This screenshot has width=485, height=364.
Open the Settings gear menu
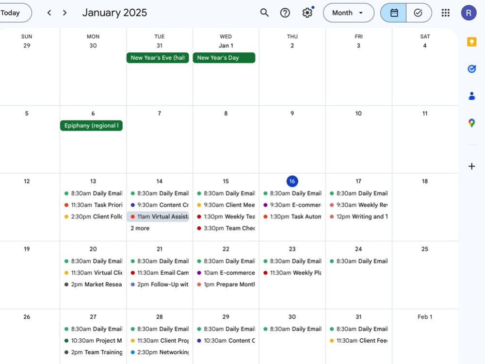tap(307, 13)
